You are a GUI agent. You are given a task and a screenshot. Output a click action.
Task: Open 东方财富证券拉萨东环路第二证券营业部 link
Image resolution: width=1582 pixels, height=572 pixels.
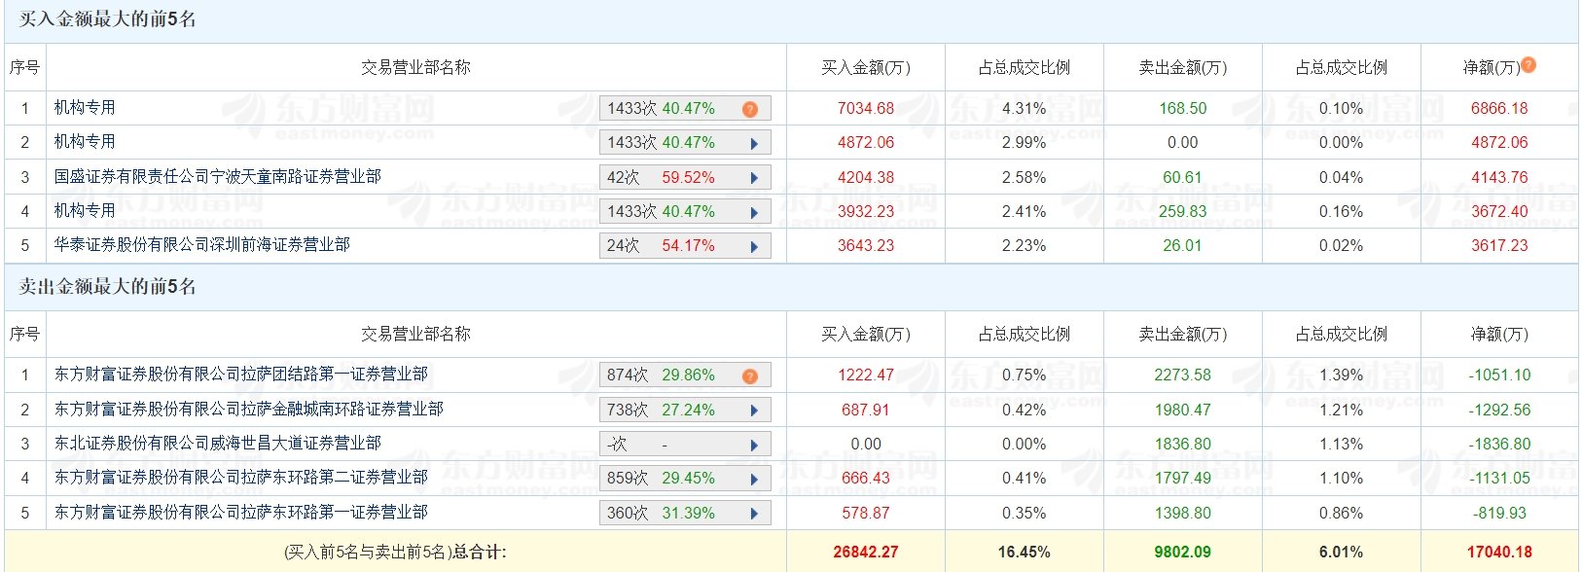(x=241, y=478)
